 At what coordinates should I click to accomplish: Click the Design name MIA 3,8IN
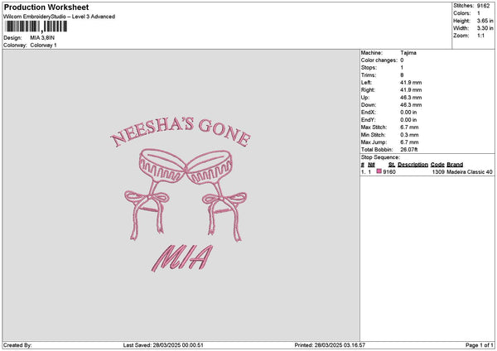pyautogui.click(x=42, y=38)
